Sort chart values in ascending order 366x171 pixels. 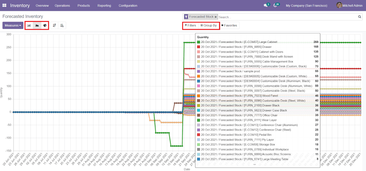click(62, 25)
